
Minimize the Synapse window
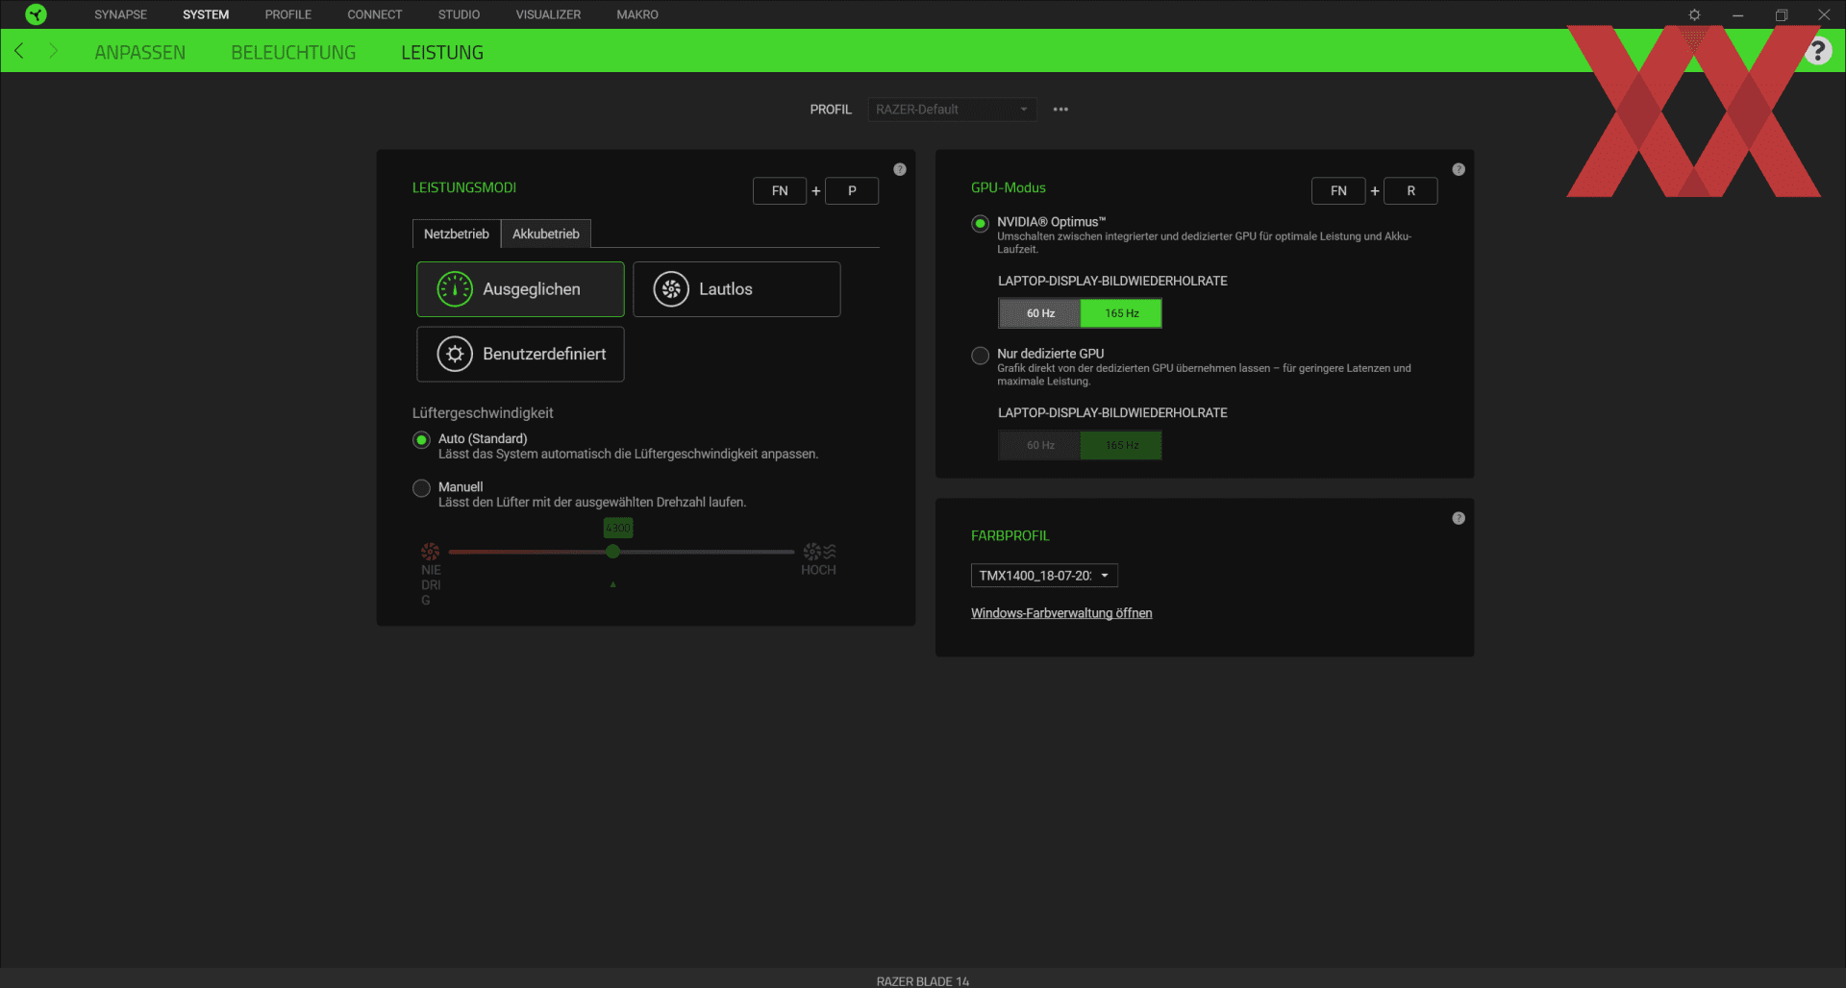click(x=1737, y=14)
